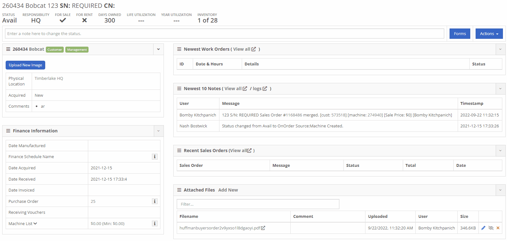The width and height of the screenshot is (507, 241).
Task: Open external link icon next to the PDF filename
Action: [x=263, y=228]
